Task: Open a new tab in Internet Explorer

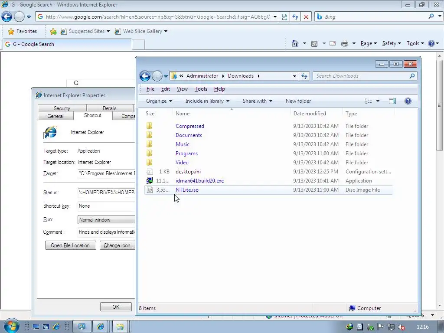Action: (138, 45)
